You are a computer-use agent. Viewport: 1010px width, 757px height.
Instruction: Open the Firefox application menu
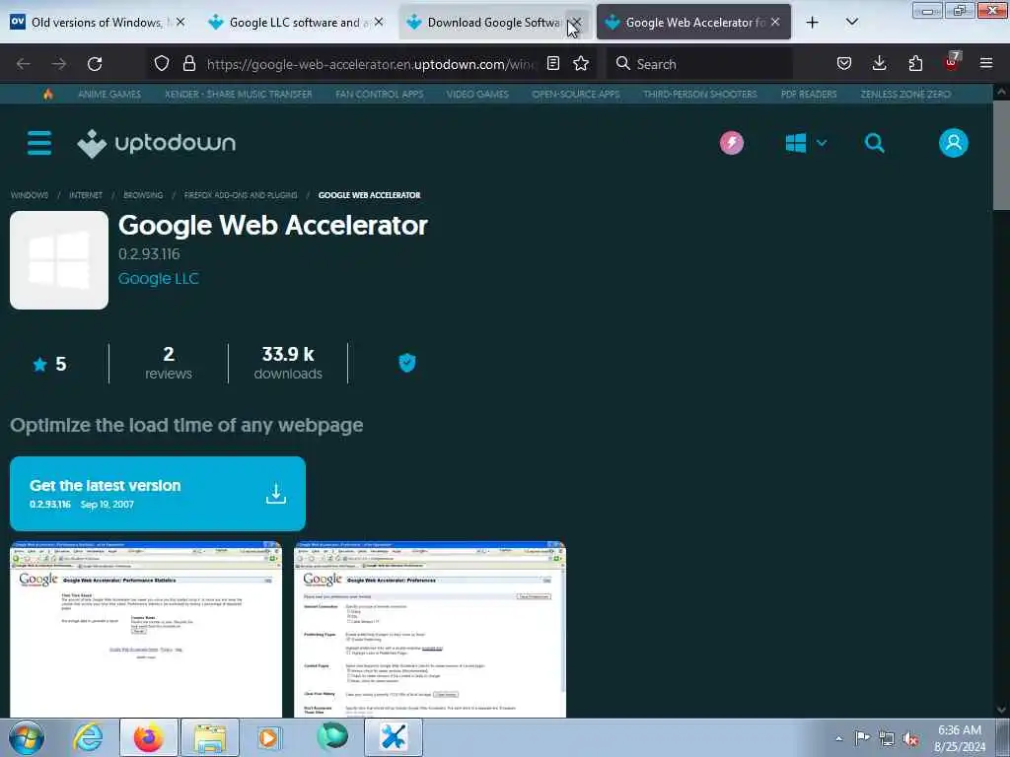pyautogui.click(x=986, y=63)
